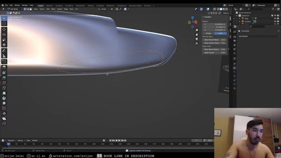Enable vertex select mode
The height and width of the screenshot is (158, 281).
point(25,9)
